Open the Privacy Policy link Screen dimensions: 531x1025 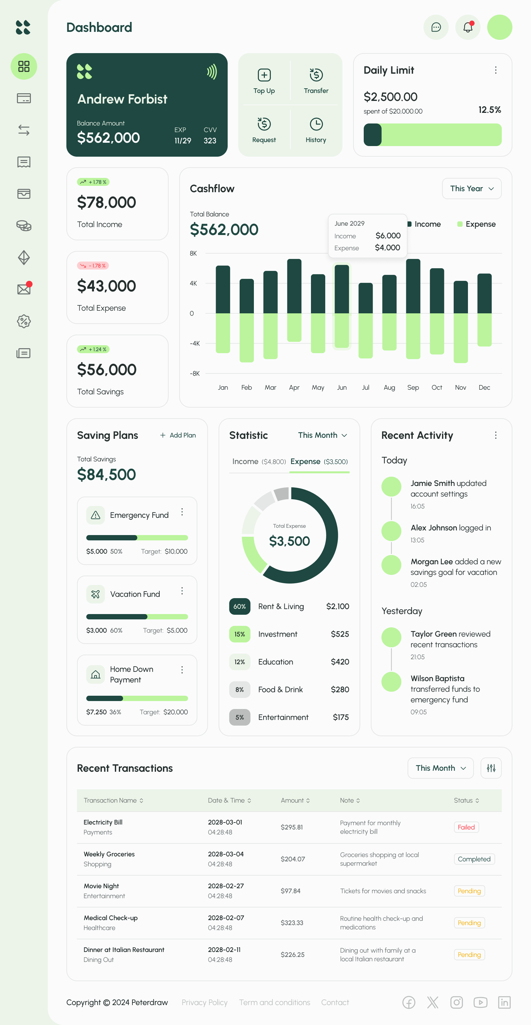(204, 1002)
